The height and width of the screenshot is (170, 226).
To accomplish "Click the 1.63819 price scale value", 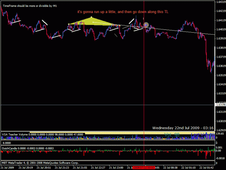I will pos(221,48).
